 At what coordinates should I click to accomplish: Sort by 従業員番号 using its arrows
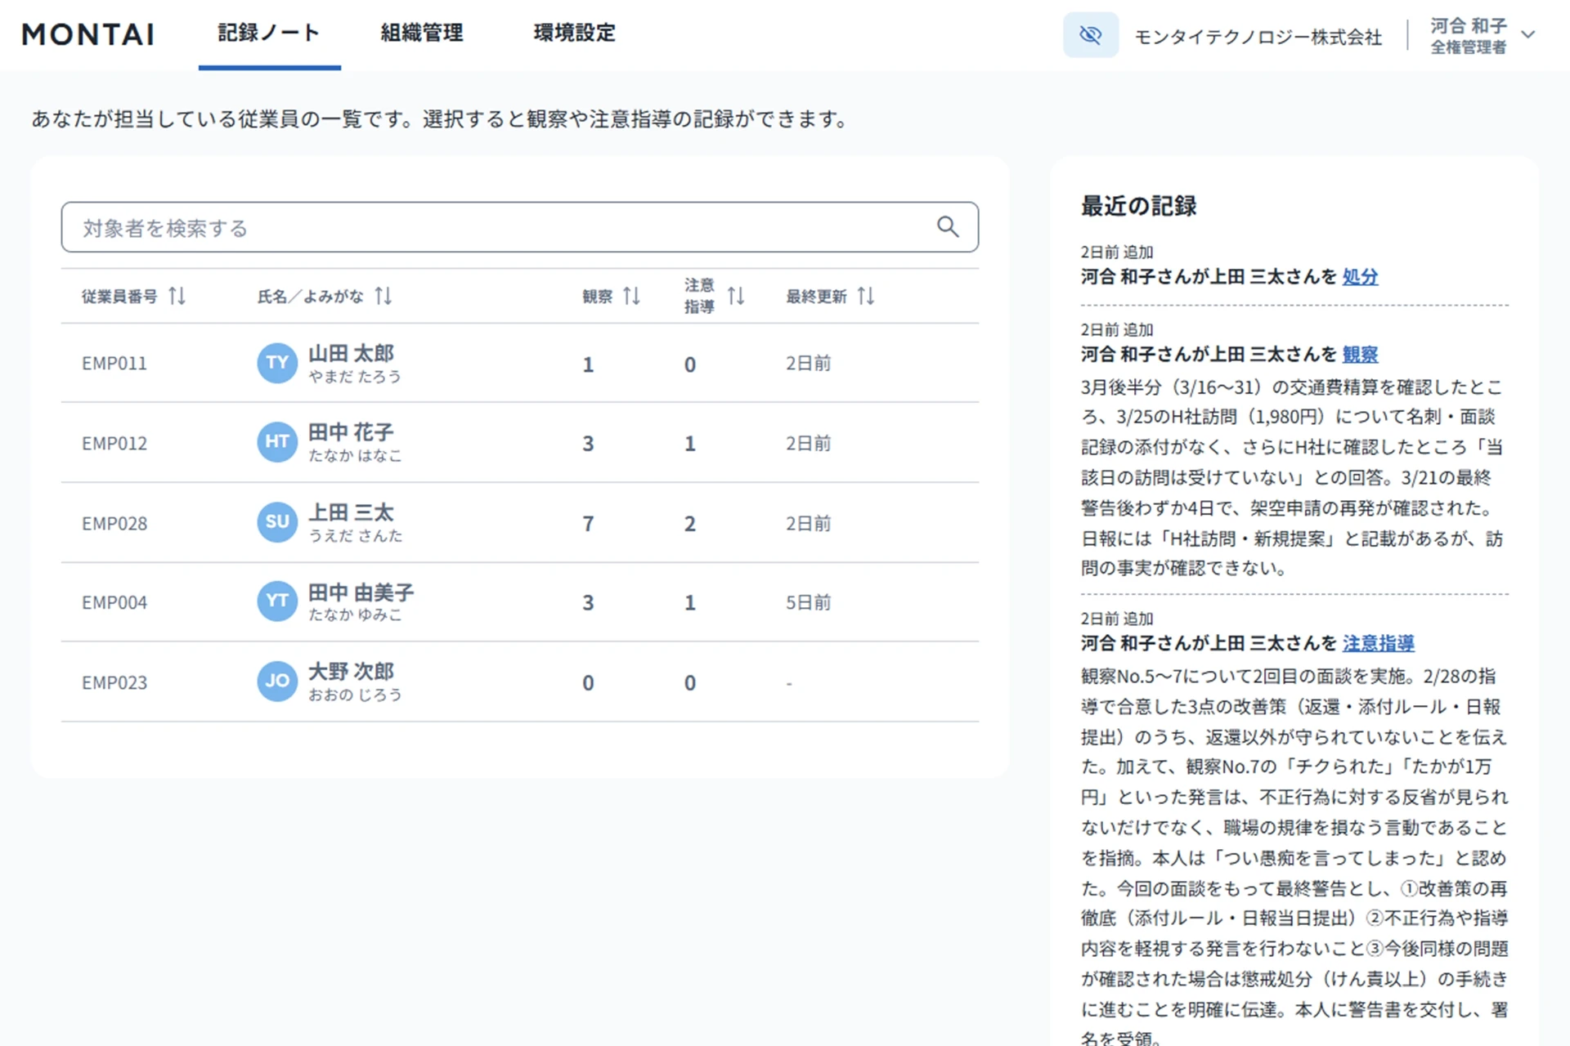coord(177,297)
